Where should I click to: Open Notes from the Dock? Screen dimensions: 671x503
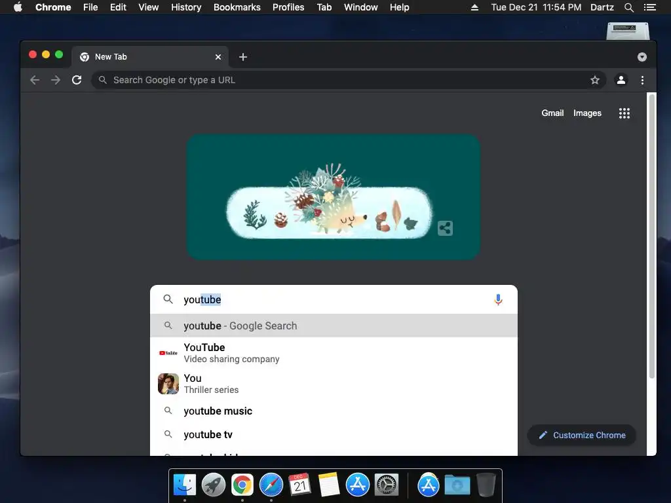point(329,485)
